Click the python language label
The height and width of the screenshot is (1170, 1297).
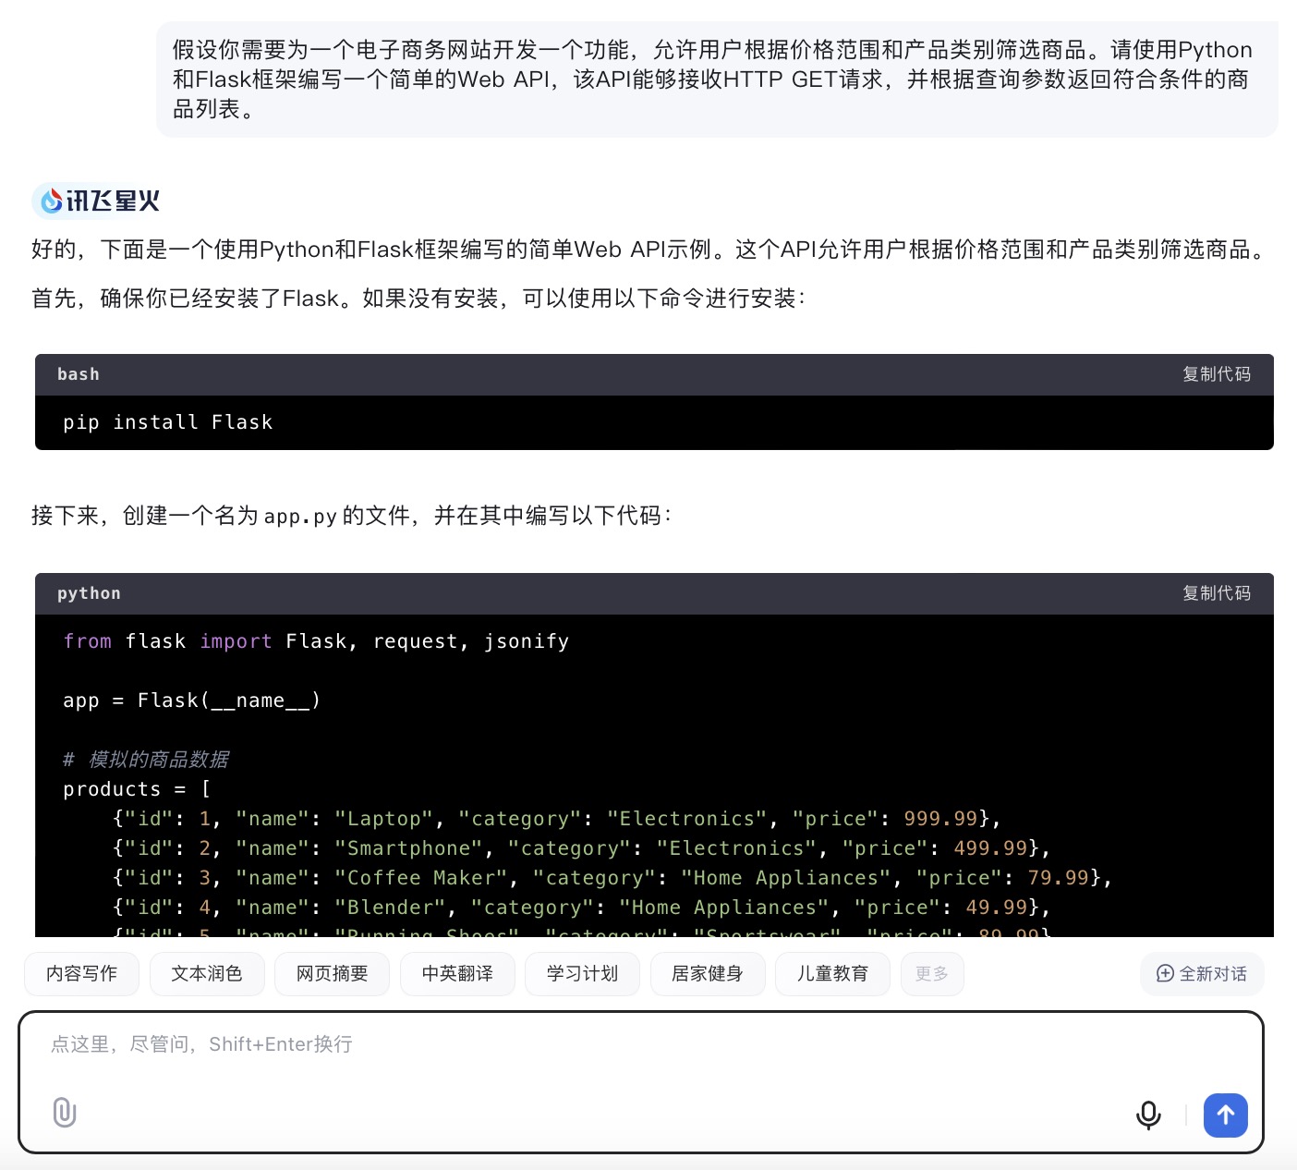89,593
